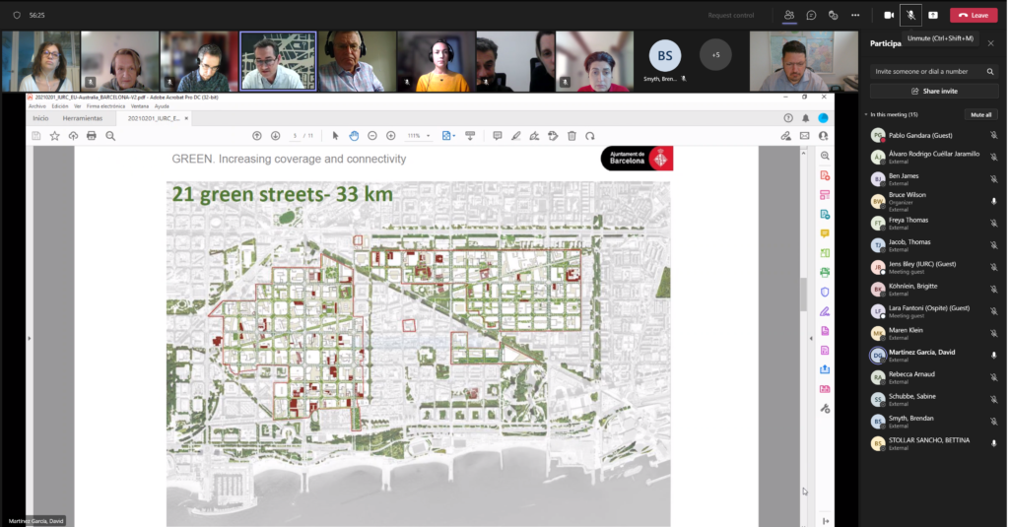Open the share content tray icon
The height and width of the screenshot is (527, 1009).
tap(933, 15)
